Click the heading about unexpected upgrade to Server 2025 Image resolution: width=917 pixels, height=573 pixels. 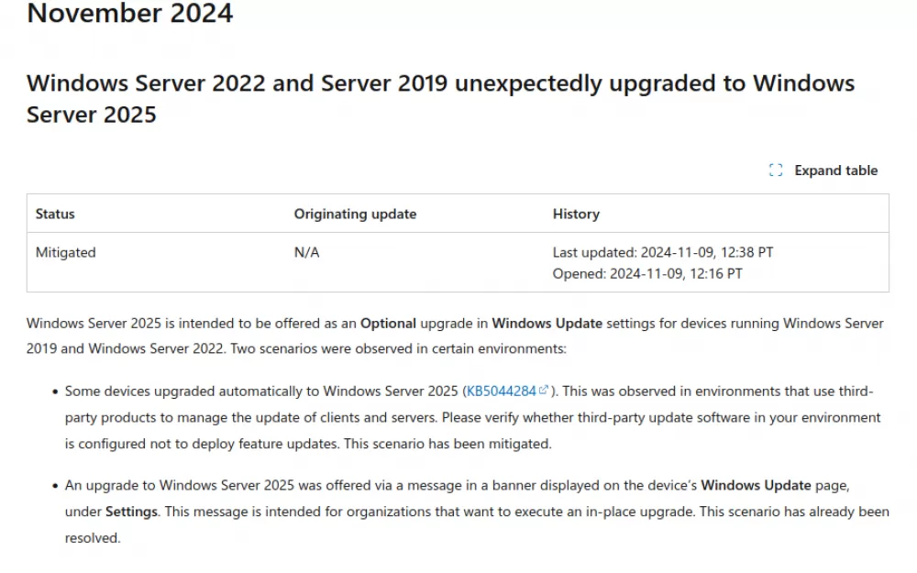tap(440, 99)
